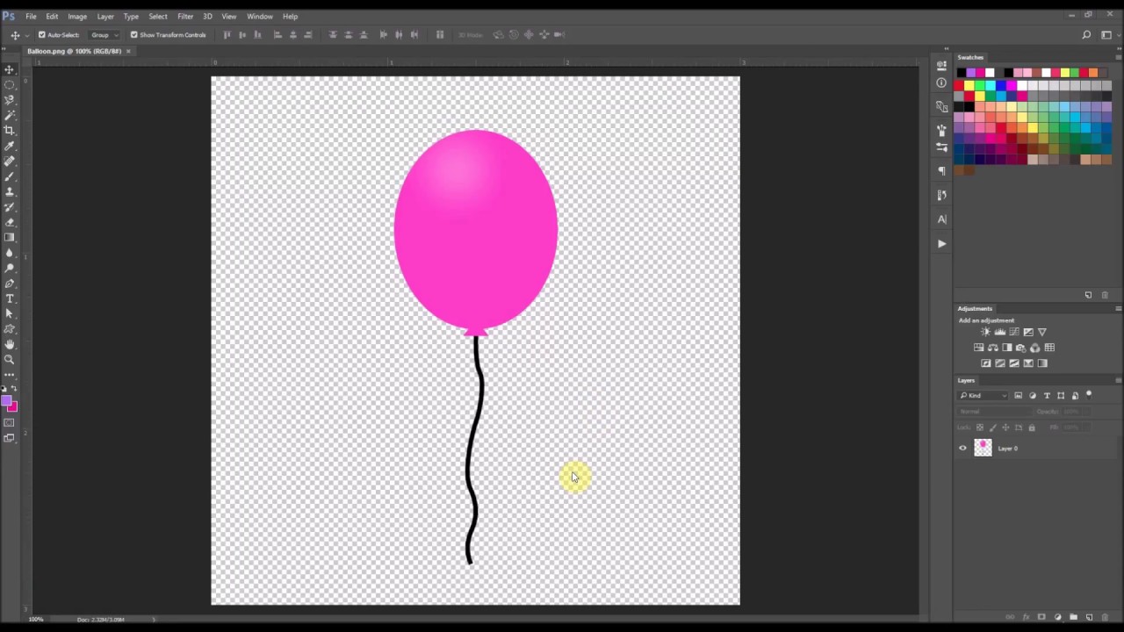
Task: Open the Image menu
Action: click(77, 17)
